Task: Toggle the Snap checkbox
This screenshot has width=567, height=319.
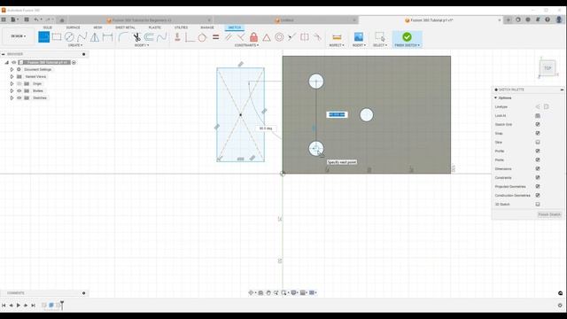Action: pyautogui.click(x=538, y=133)
